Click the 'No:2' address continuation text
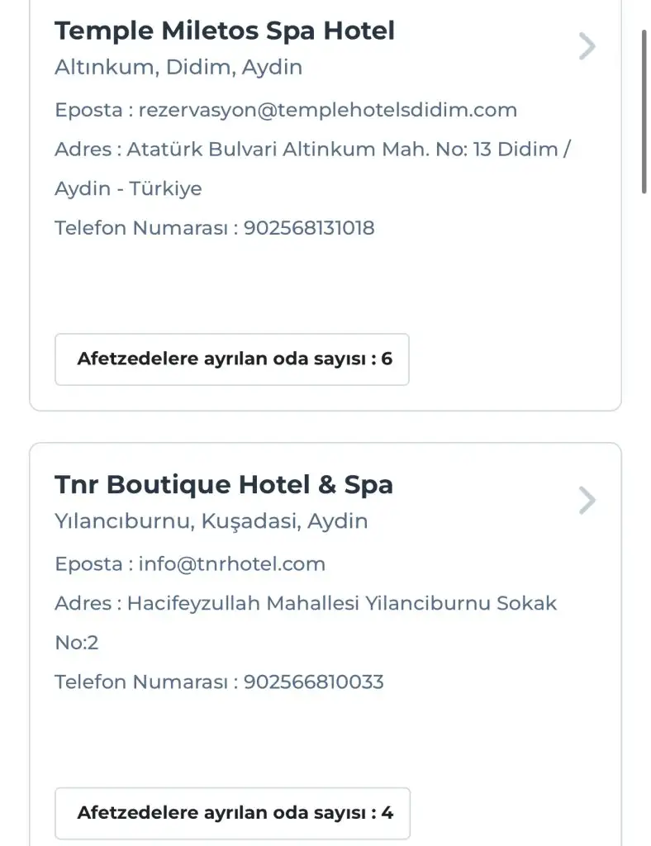The width and height of the screenshot is (651, 846). point(77,643)
